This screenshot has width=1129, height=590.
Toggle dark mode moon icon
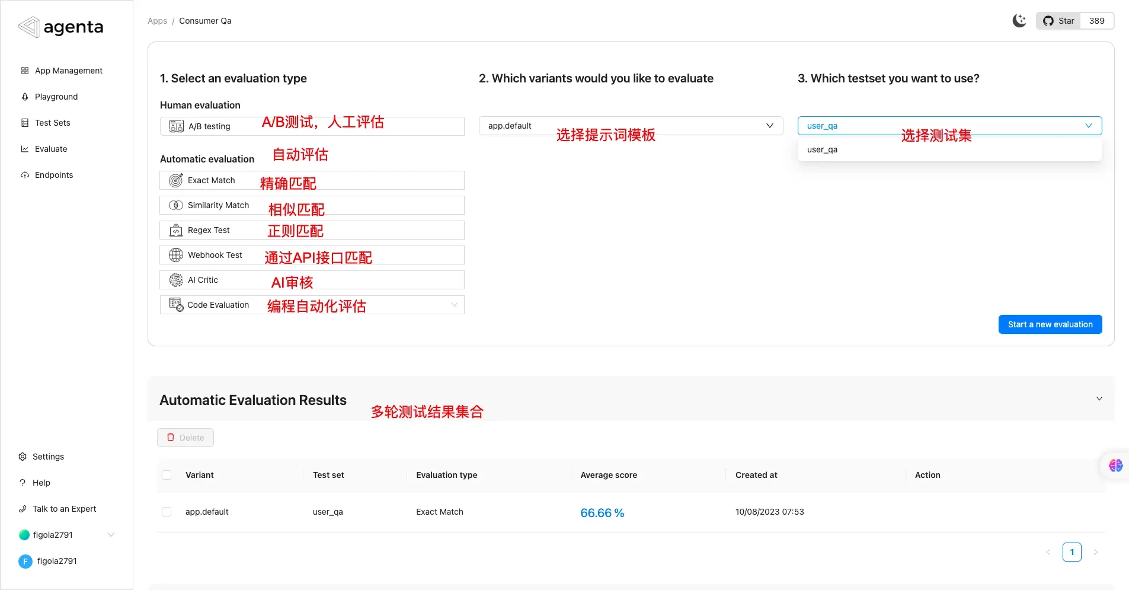(1019, 21)
